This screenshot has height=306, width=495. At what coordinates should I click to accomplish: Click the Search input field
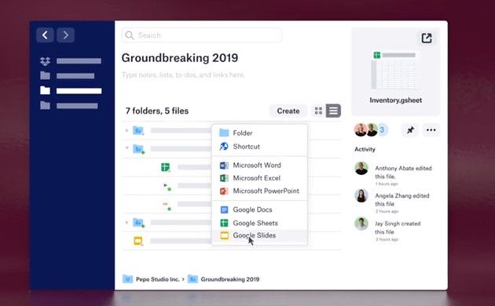coord(202,35)
